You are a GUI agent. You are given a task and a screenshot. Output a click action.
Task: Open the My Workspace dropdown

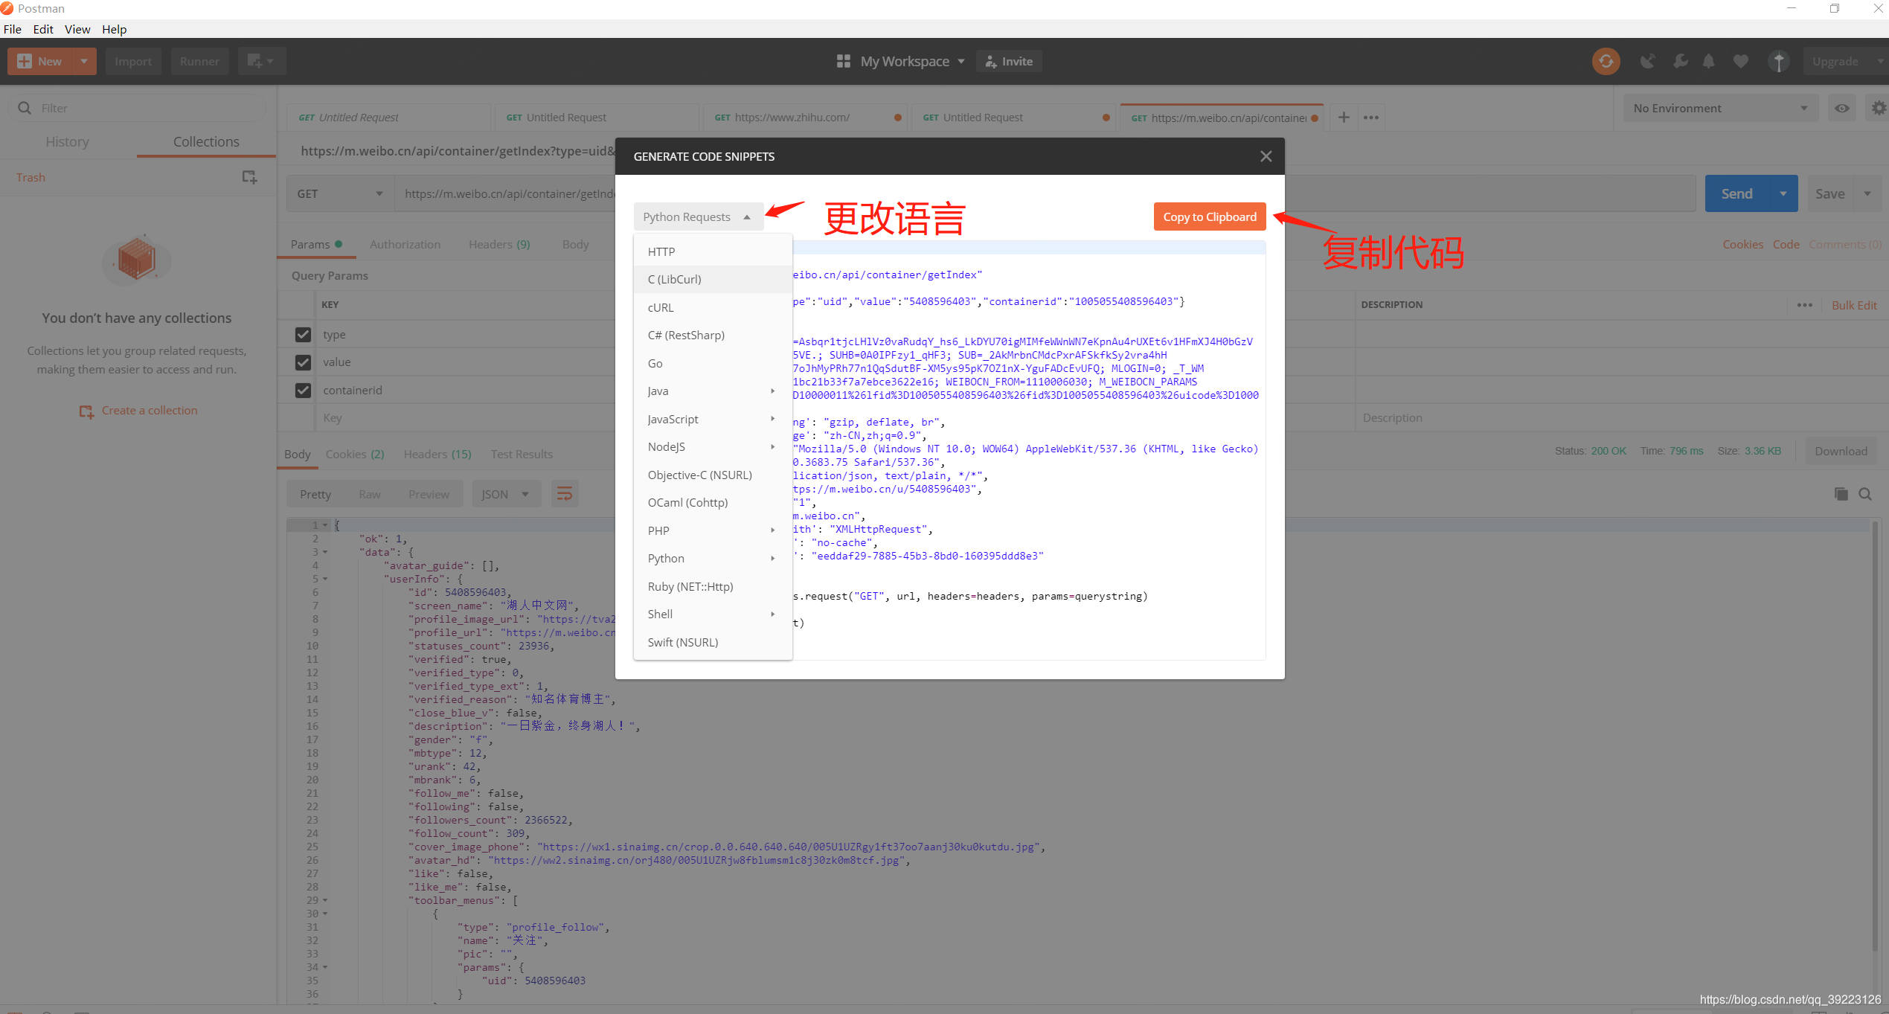(x=912, y=61)
